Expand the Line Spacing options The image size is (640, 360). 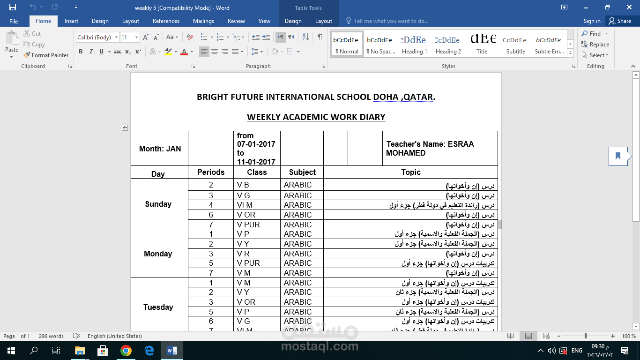click(256, 52)
